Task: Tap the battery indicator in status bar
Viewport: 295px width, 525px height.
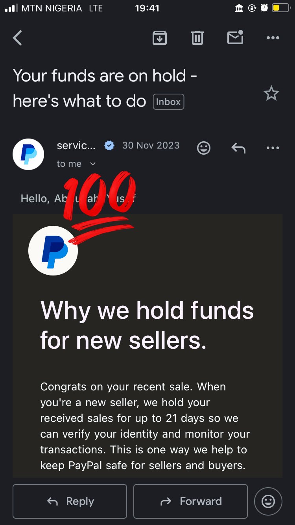Action: (280, 8)
